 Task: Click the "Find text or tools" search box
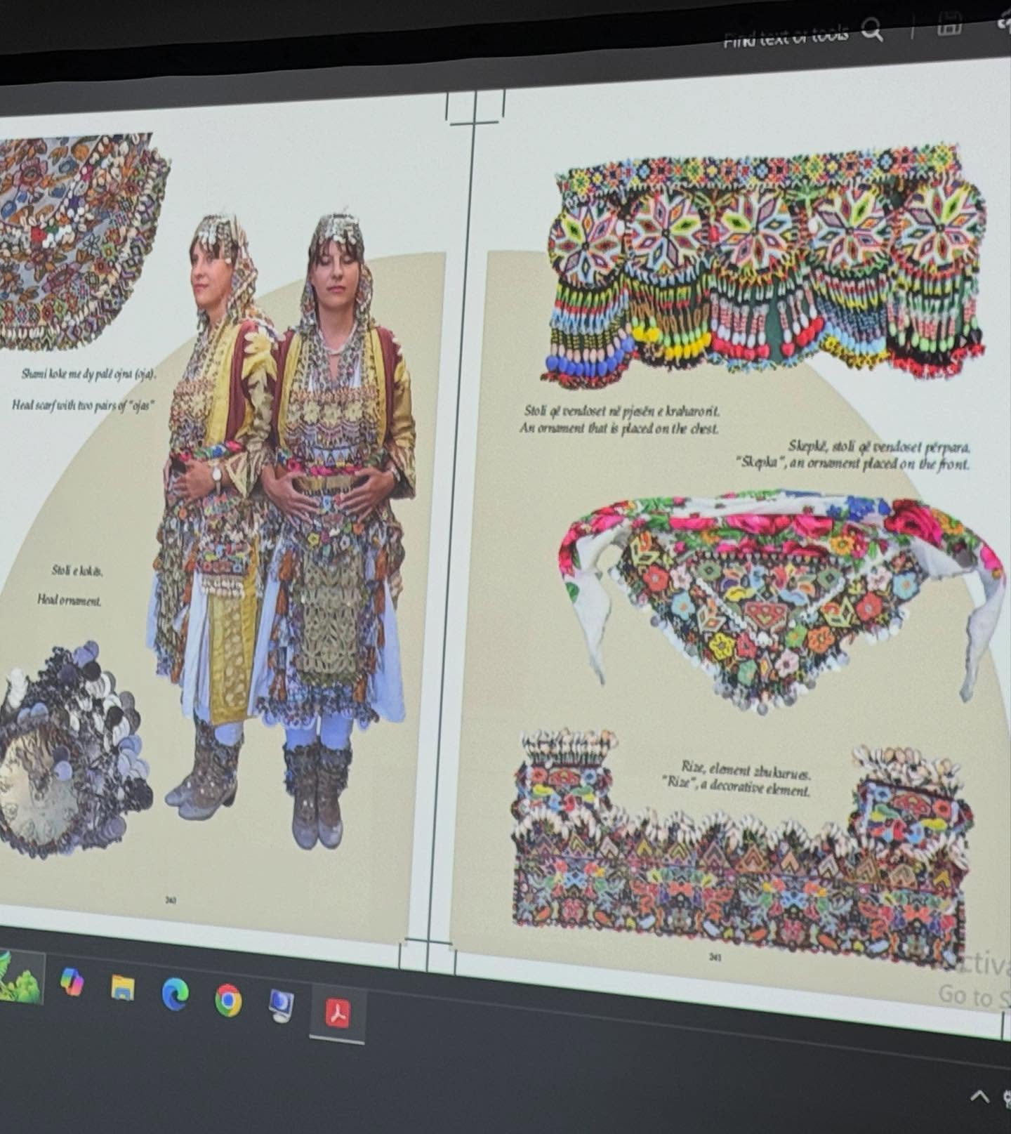(x=802, y=32)
